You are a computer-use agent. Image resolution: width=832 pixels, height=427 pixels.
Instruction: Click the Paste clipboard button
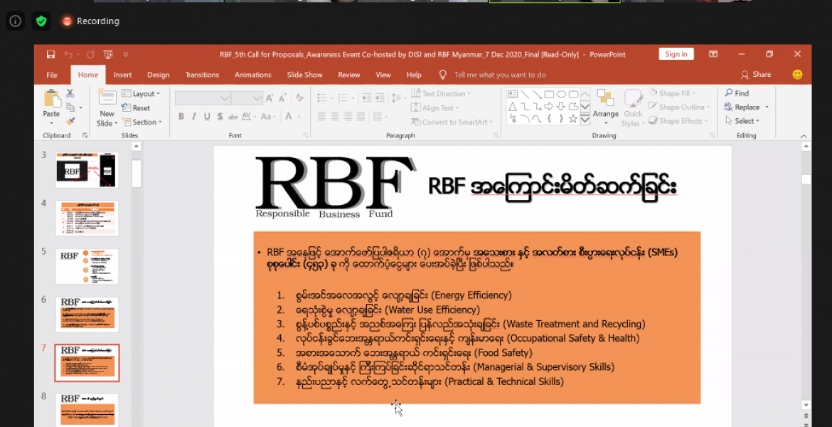point(51,107)
